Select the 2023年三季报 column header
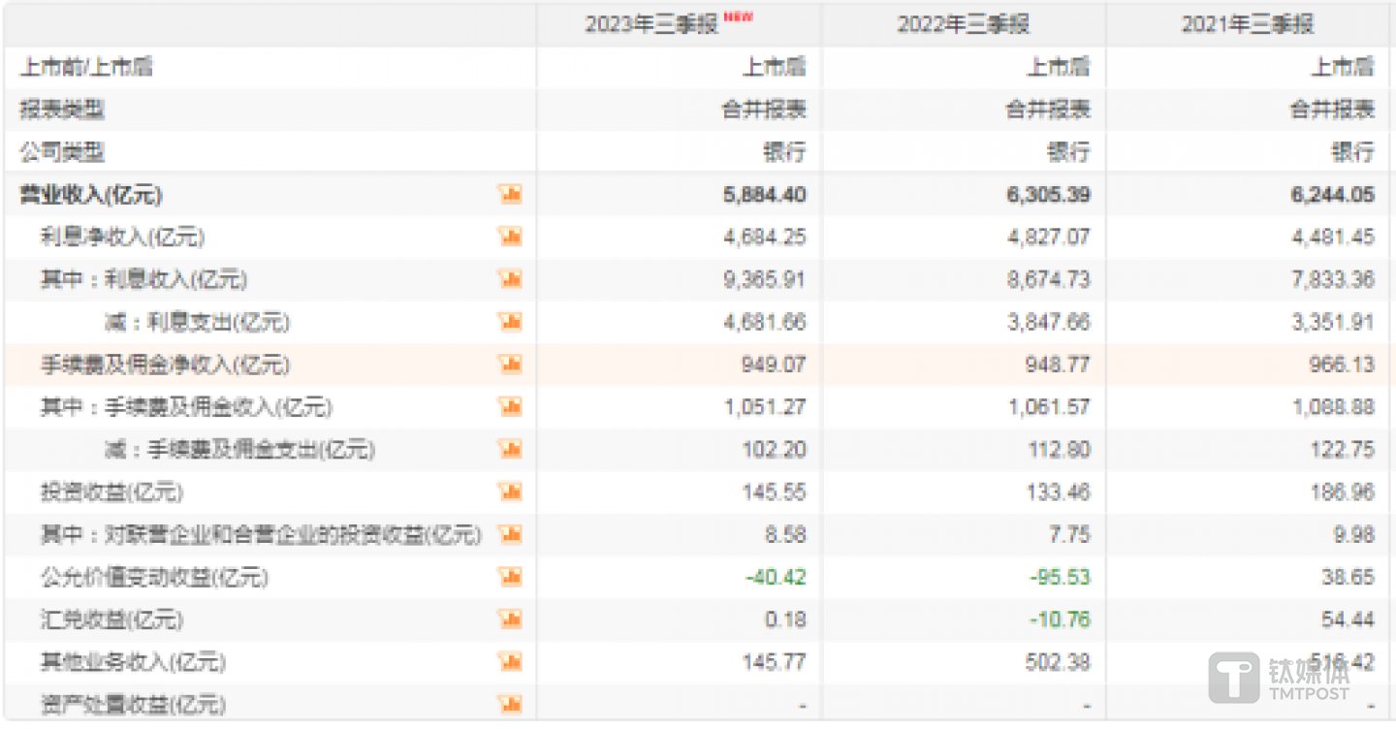This screenshot has width=1396, height=729. [650, 24]
